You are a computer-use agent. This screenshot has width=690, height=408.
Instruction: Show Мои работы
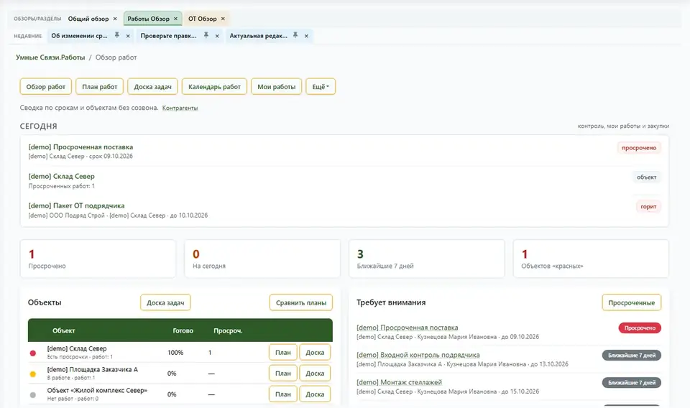coord(276,87)
